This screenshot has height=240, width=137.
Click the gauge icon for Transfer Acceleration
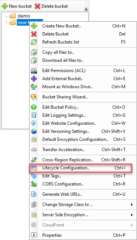tap(34, 150)
